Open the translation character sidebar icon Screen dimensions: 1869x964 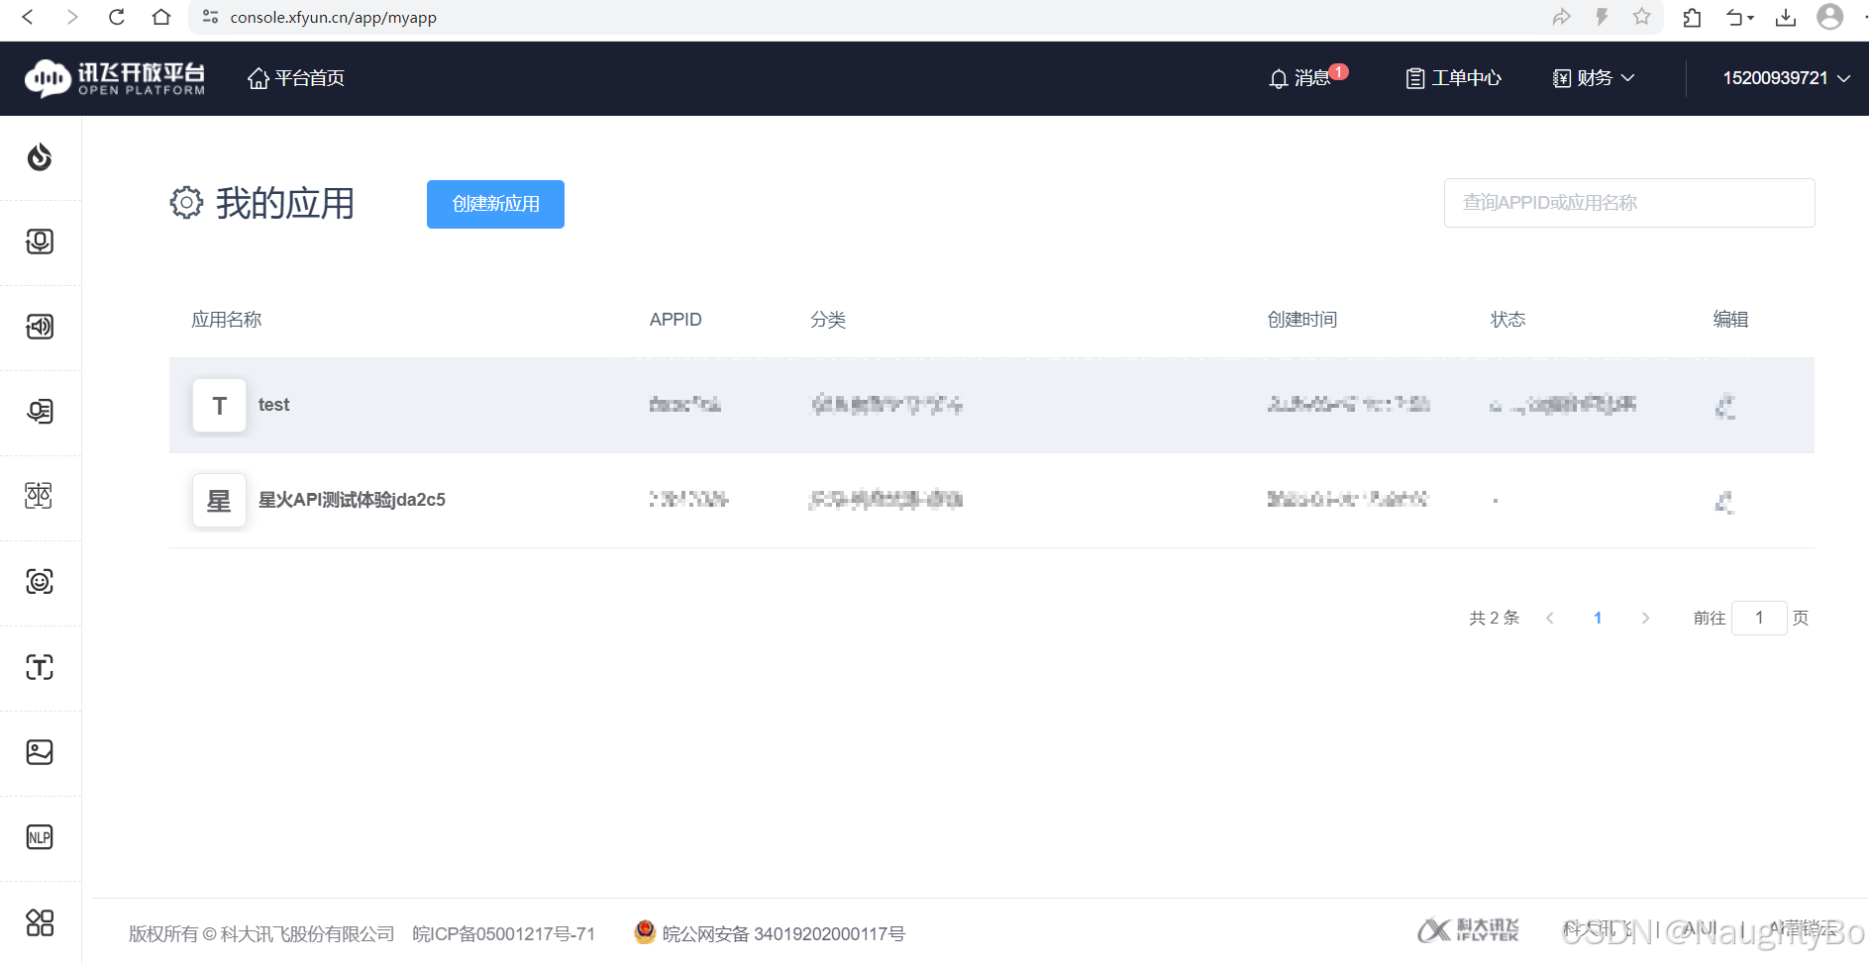click(x=40, y=496)
